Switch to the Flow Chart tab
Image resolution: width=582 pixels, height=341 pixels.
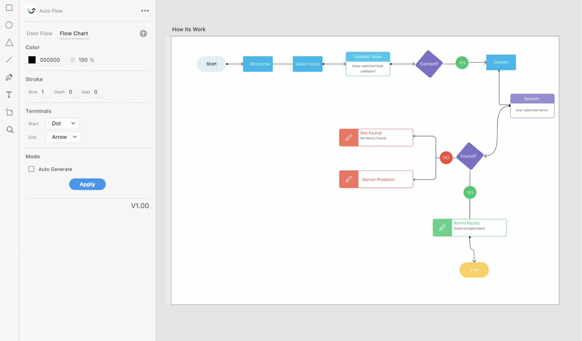[74, 33]
